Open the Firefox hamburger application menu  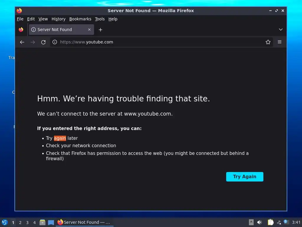click(280, 42)
